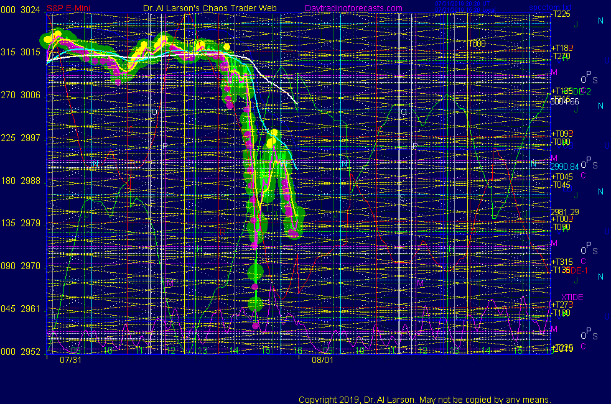Click the spcctom.txt file name label
Image resolution: width=611 pixels, height=404 pixels.
pos(550,7)
